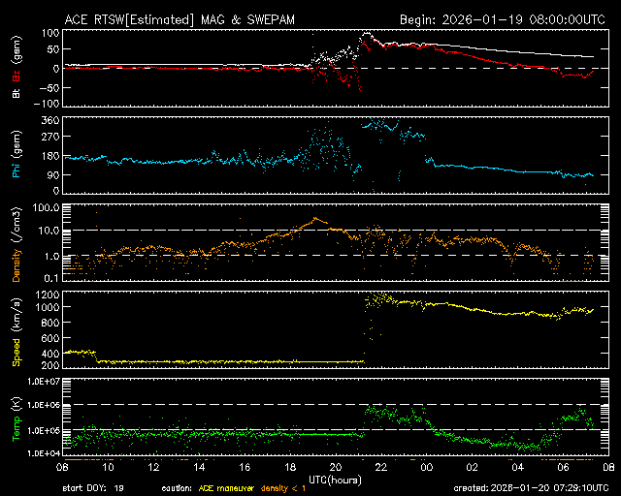
Task: Click the Bt peak near 100 in top panel
Action: click(367, 34)
